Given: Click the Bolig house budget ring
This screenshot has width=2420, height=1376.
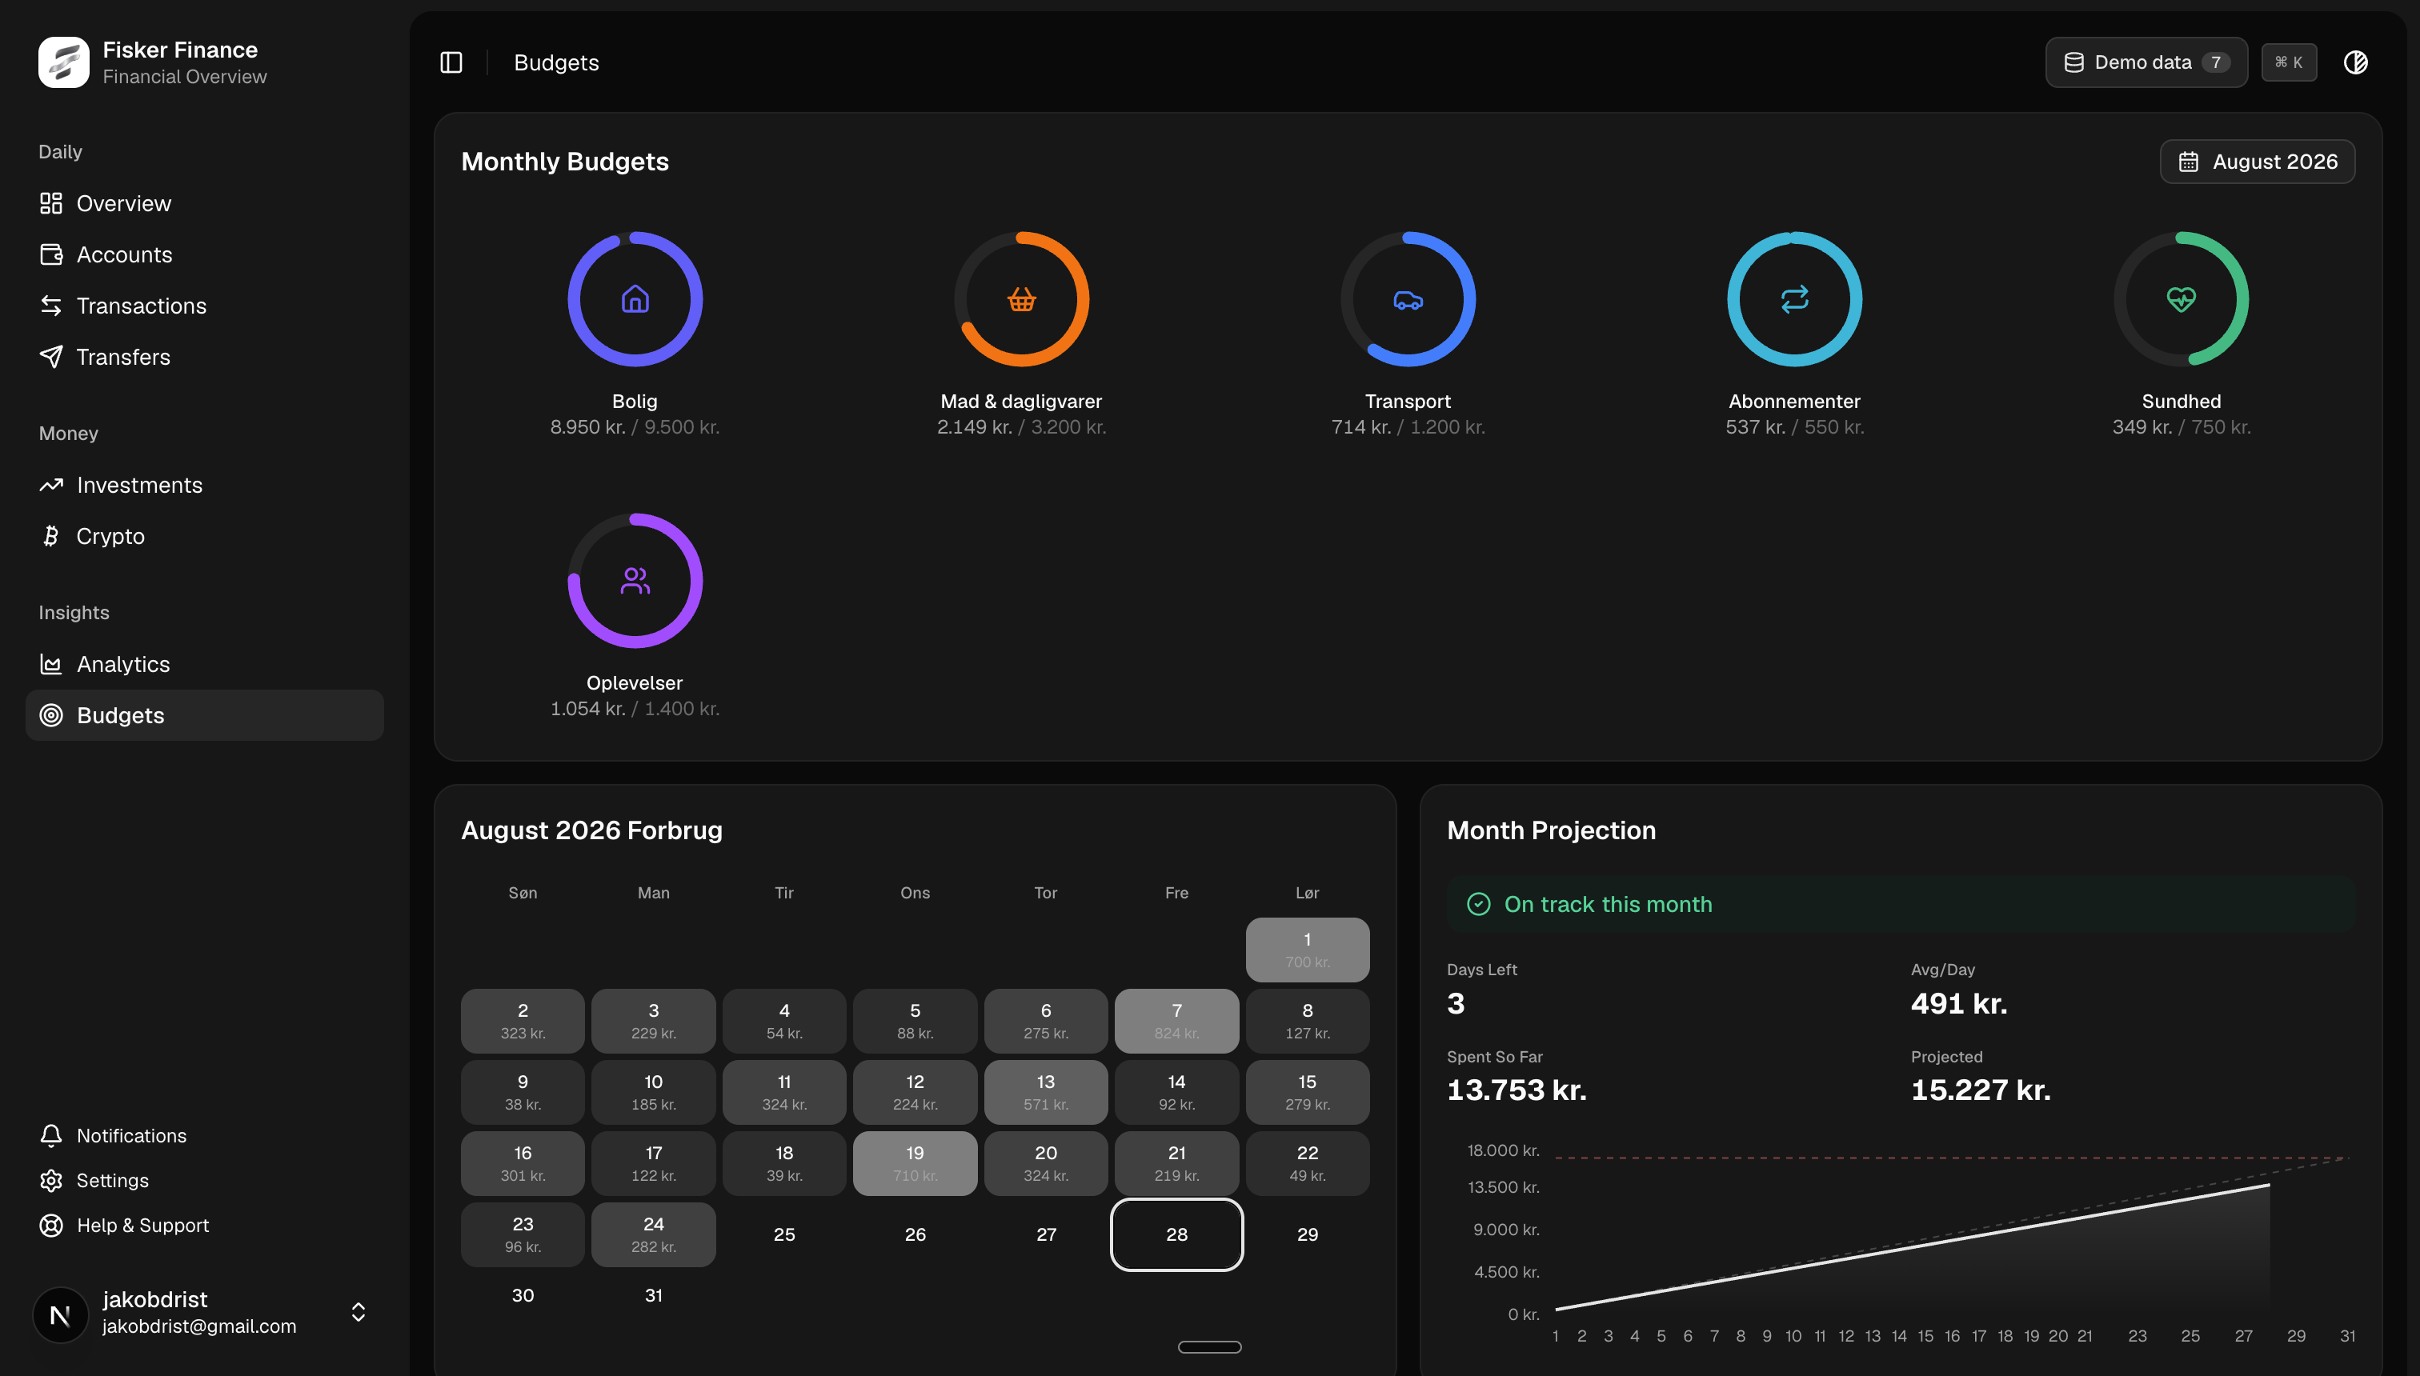Looking at the screenshot, I should point(635,299).
